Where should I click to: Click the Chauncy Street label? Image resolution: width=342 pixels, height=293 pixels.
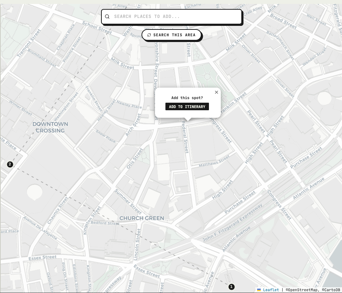(58, 210)
